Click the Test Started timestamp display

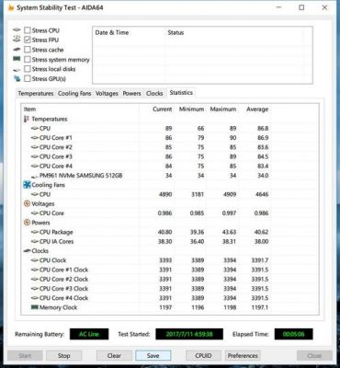coord(189,334)
